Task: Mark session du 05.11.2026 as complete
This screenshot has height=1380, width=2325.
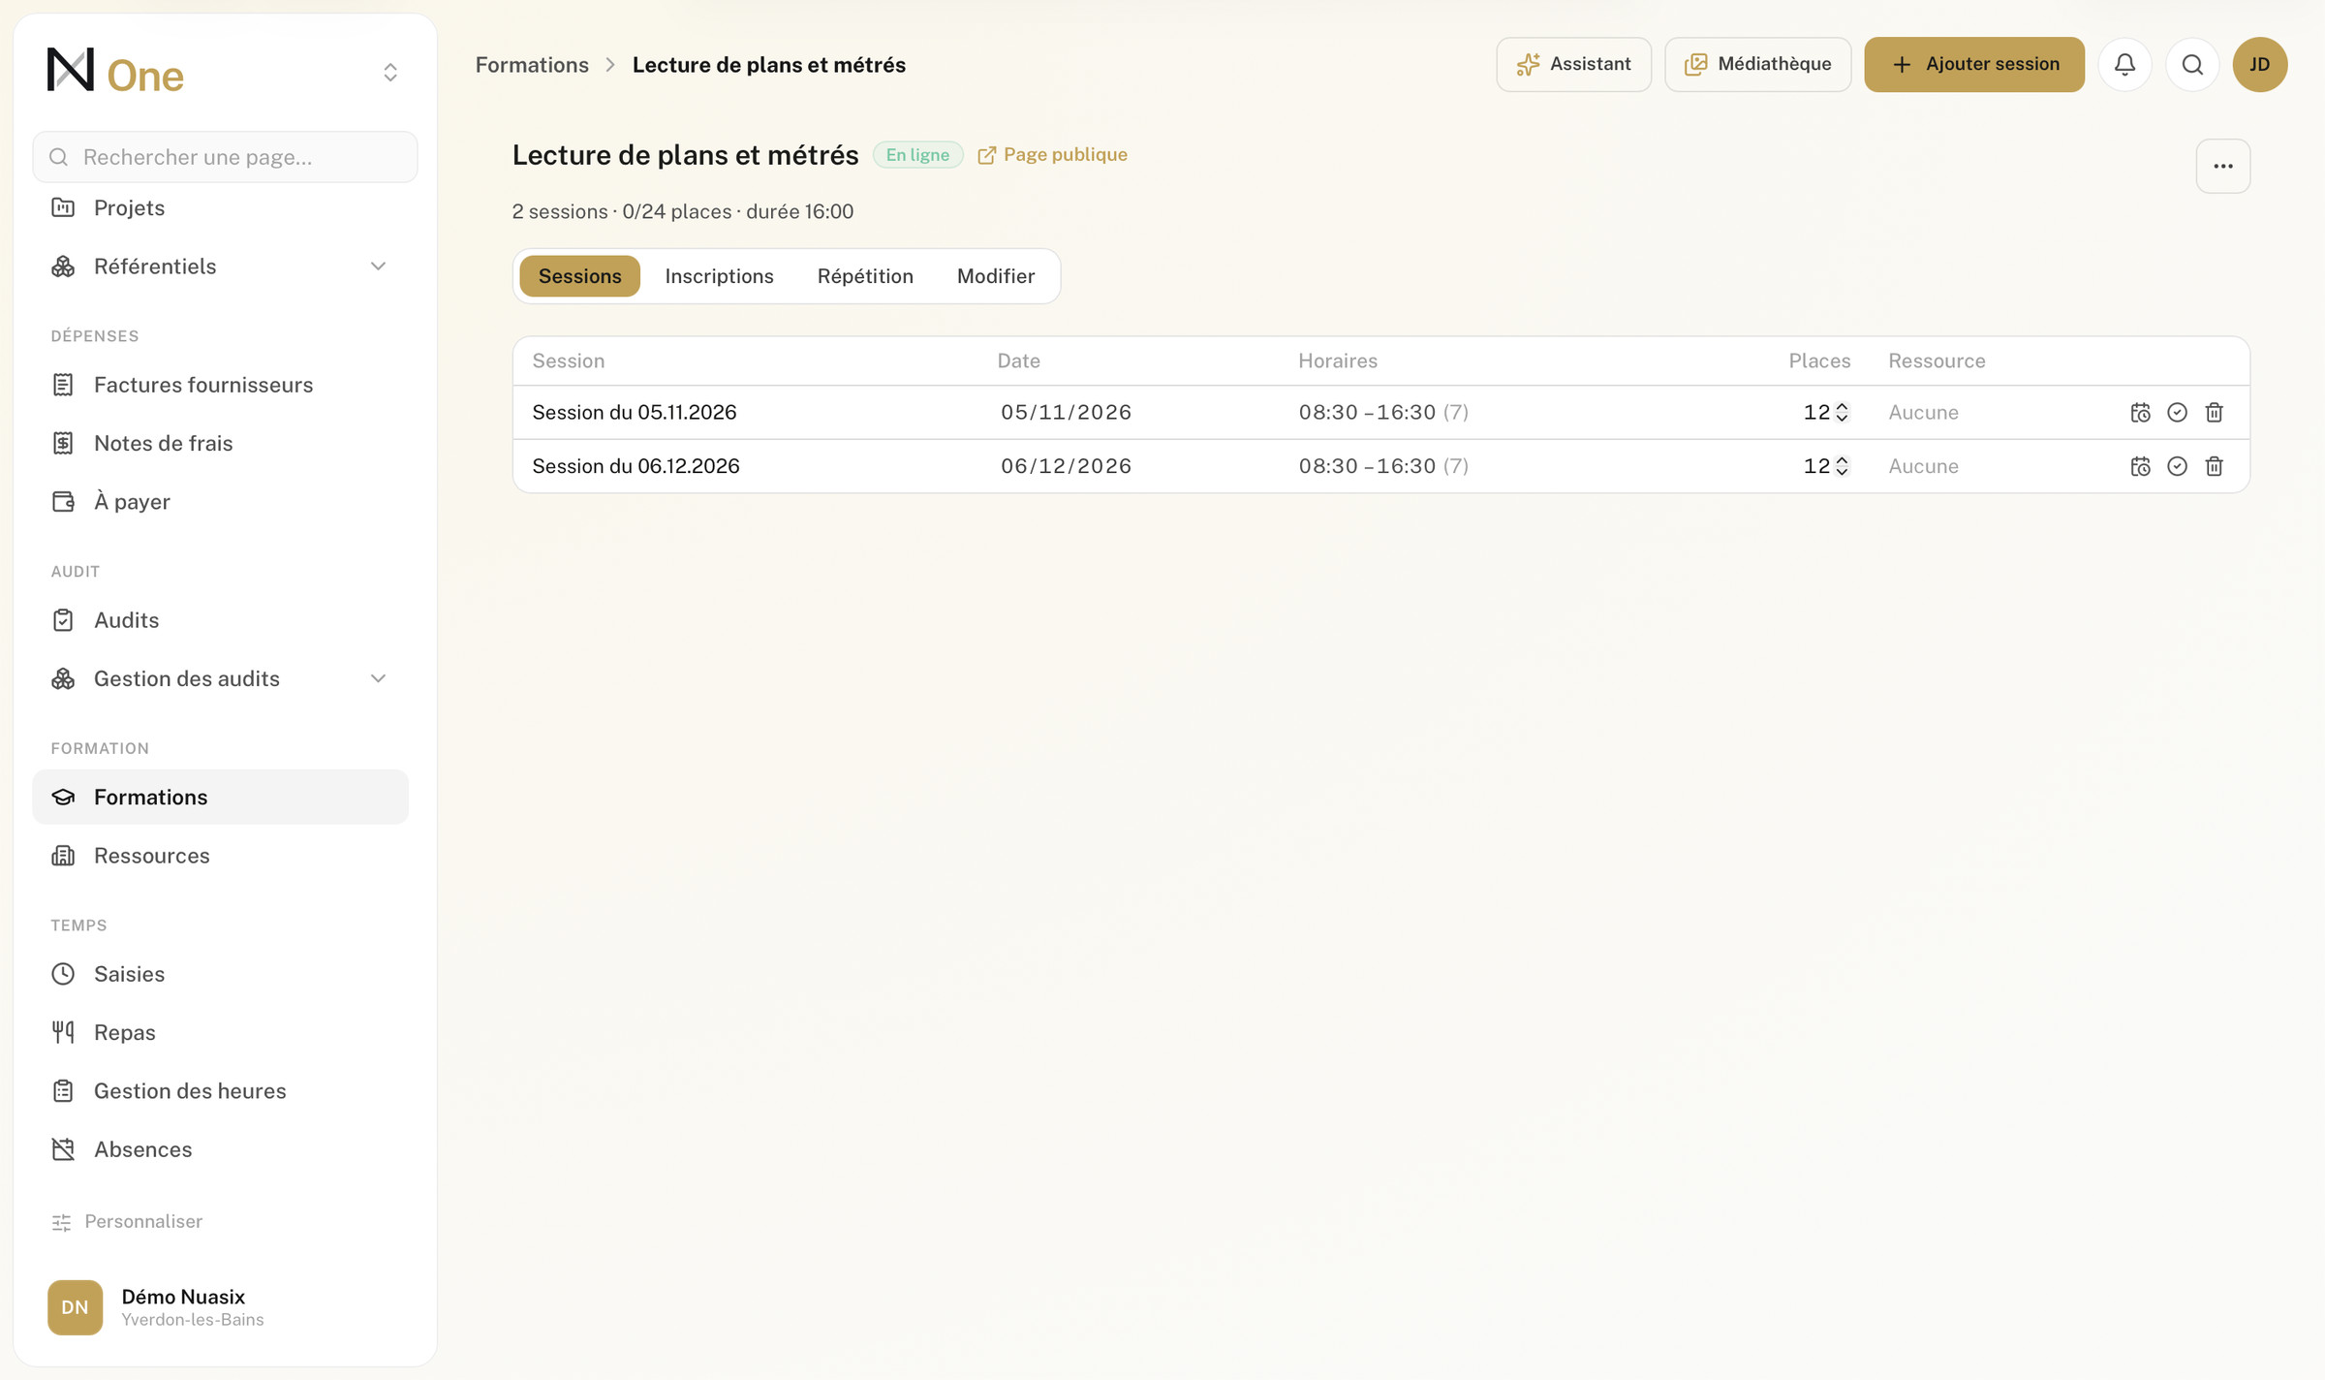Action: click(2177, 412)
